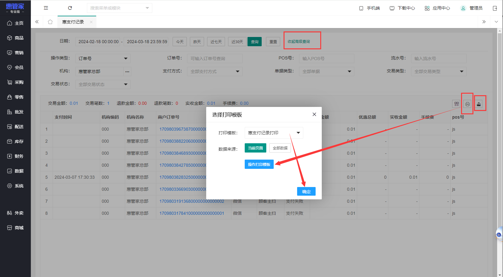
Task: Click the 重置 button
Action: 273,42
